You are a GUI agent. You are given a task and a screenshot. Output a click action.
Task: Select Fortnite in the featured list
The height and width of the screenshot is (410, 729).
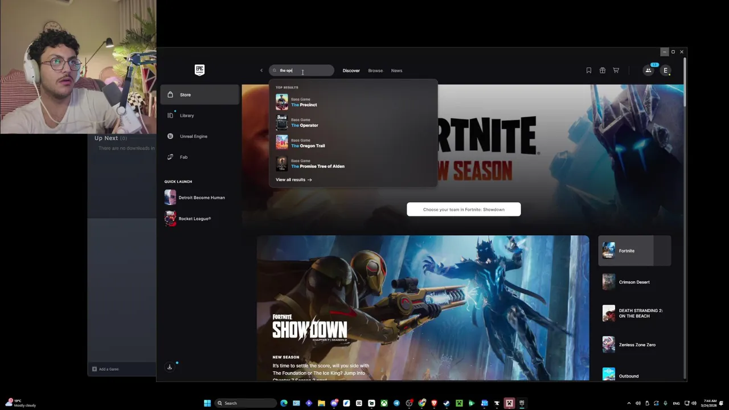point(634,251)
